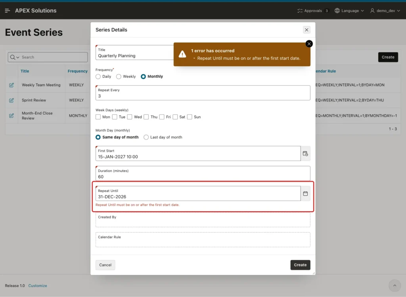The width and height of the screenshot is (406, 297).
Task: Check the Sun weekday checkbox
Action: 190,117
